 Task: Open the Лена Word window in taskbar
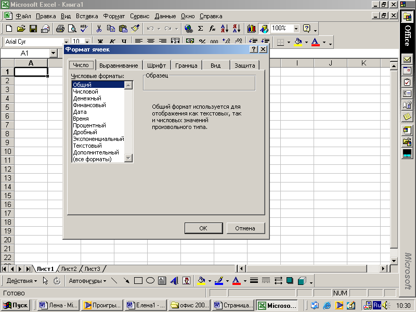click(x=59, y=305)
